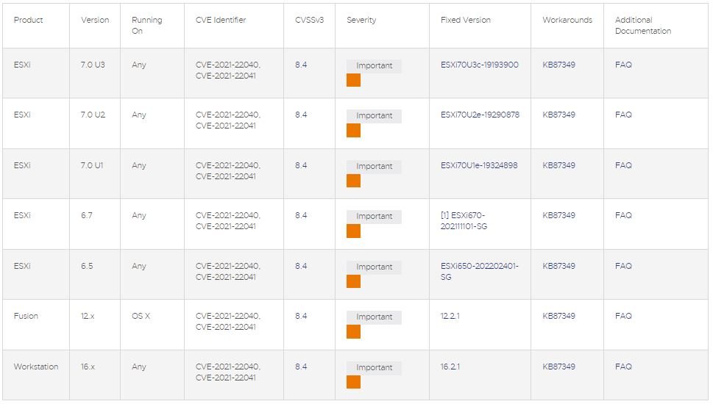
Task: Open KB87349 workaround for ESXi 7.0 U2
Action: click(558, 115)
